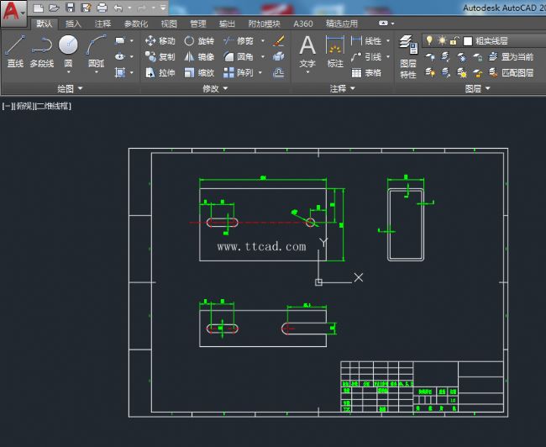The height and width of the screenshot is (447, 546).
Task: Expand the 圆弧 arc options arrow
Action: 97,72
